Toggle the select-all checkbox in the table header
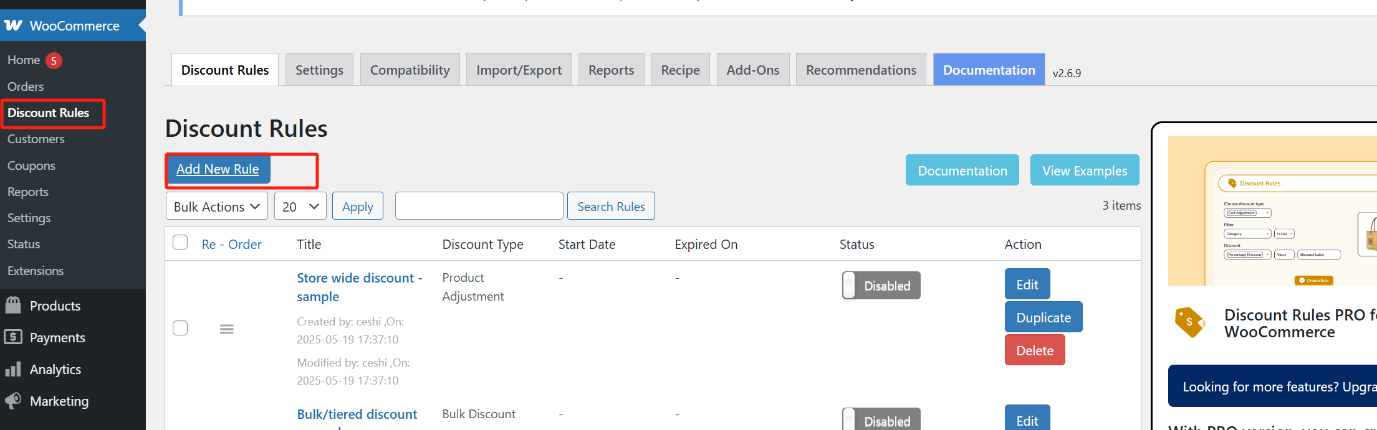 pos(180,242)
